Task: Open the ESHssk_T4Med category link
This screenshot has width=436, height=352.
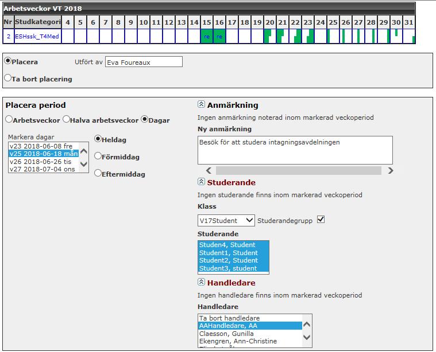Action: [x=37, y=36]
